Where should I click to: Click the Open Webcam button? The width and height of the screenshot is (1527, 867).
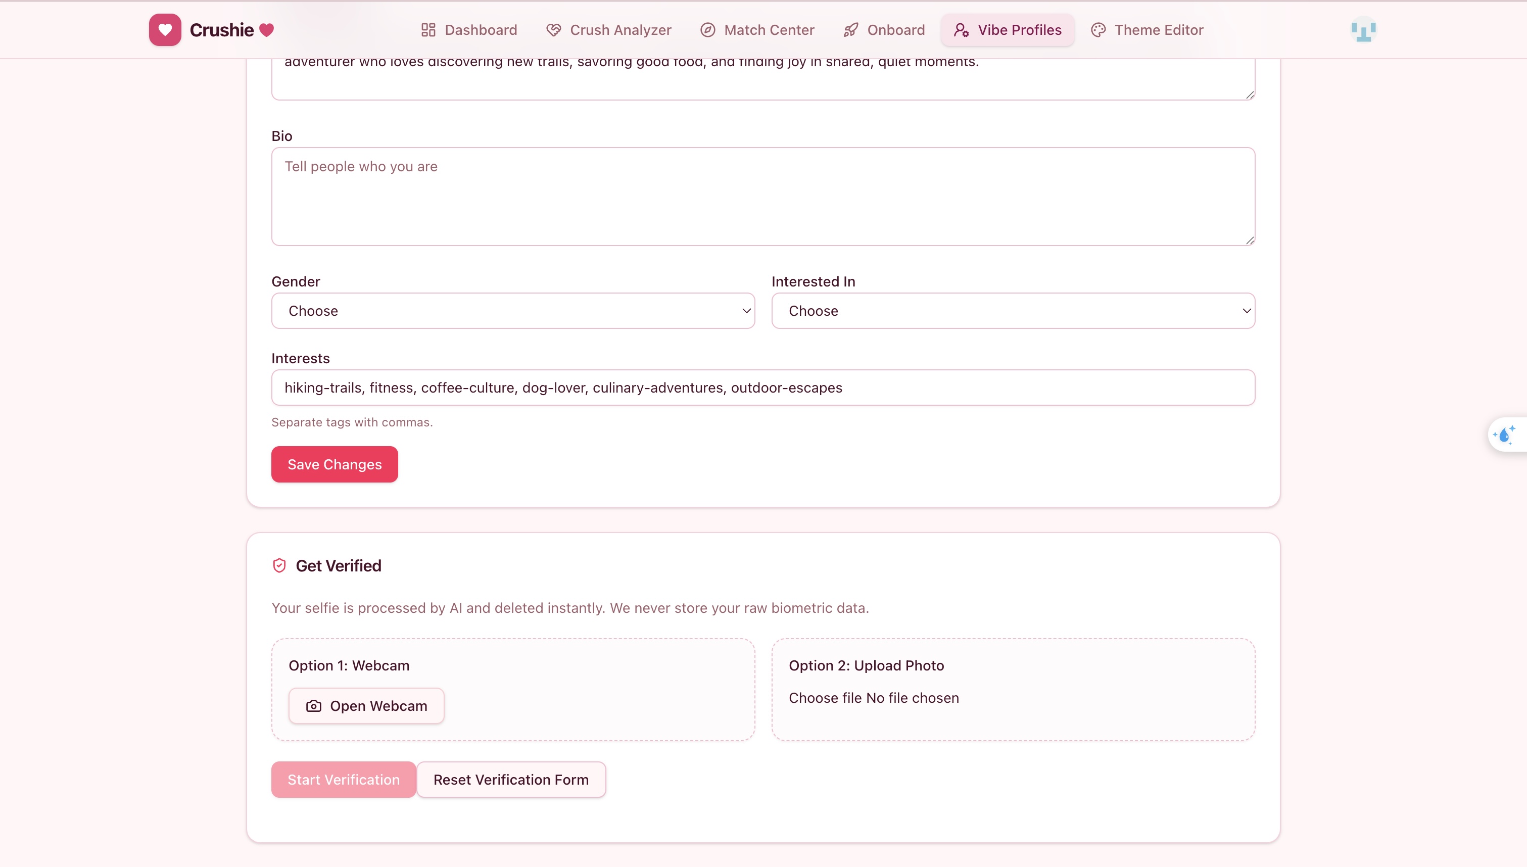point(366,706)
